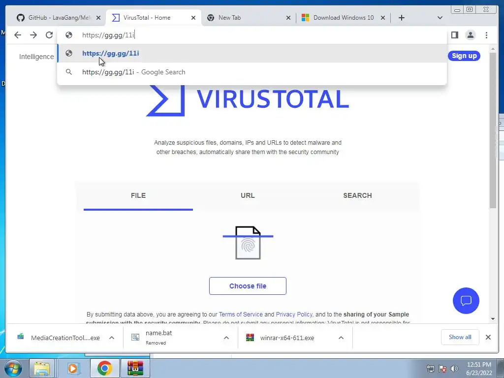
Task: Click the WinRAR installer file icon
Action: coord(250,337)
